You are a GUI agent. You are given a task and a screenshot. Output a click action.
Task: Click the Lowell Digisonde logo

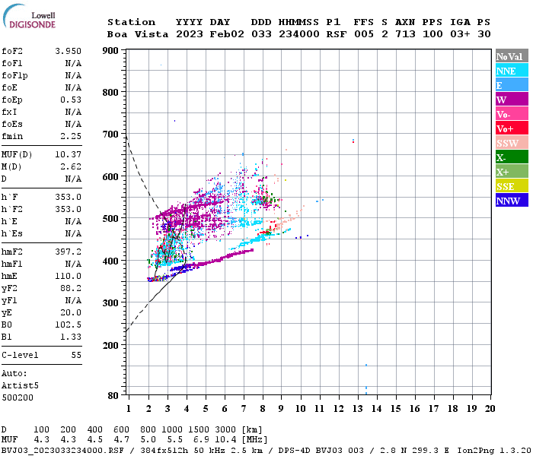[29, 16]
